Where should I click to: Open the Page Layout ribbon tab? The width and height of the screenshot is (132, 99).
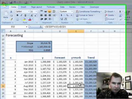pos(37,7)
